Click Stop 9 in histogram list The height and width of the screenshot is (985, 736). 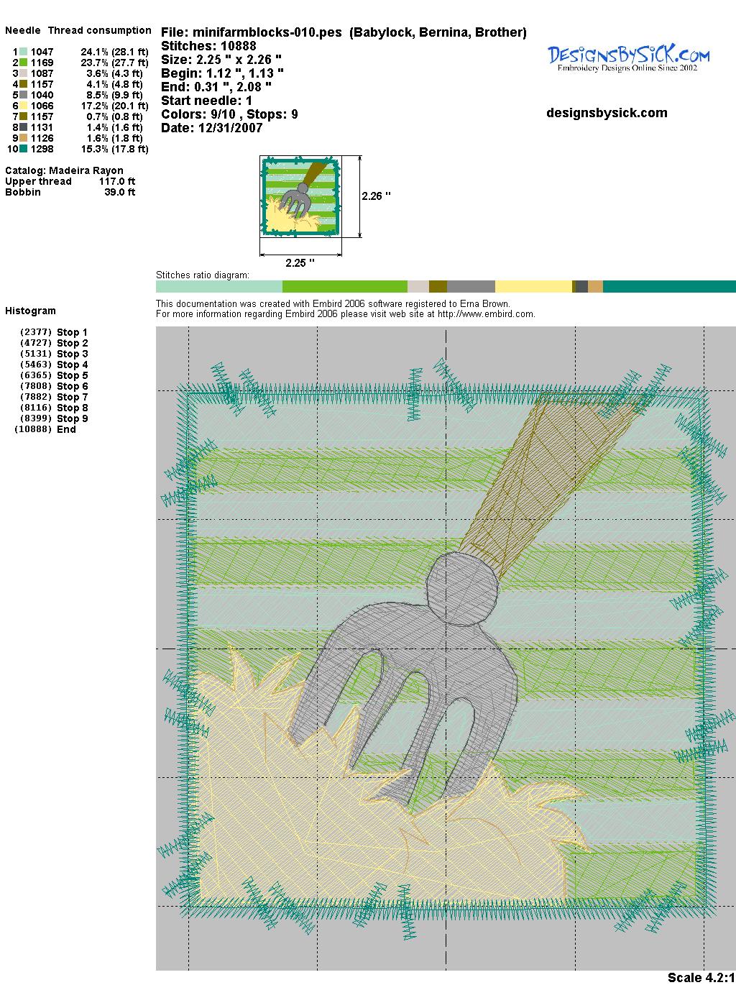[x=72, y=418]
